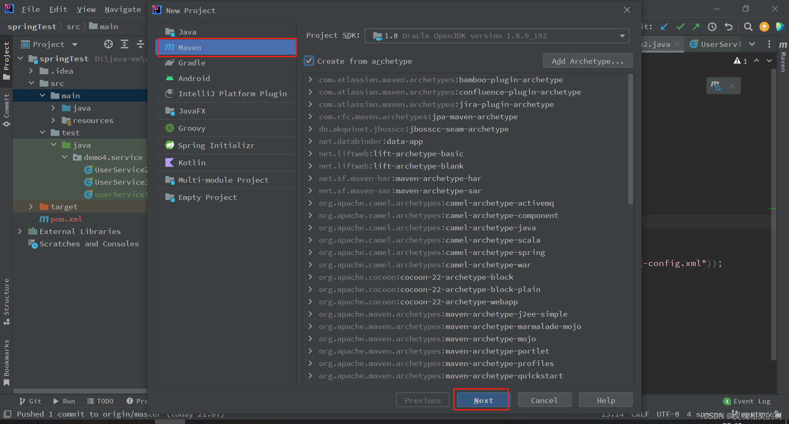Toggle Create from archetype checkbox

(x=309, y=61)
